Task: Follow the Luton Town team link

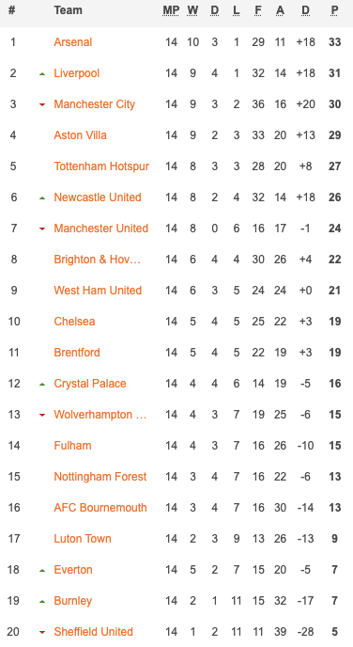Action: 83,539
